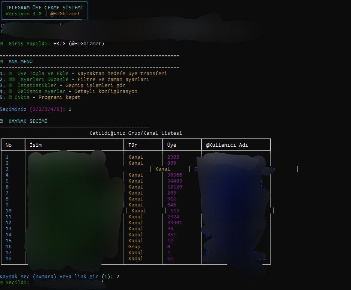351x290 pixels.
Task: Click member count "2324"
Action: click(x=173, y=217)
